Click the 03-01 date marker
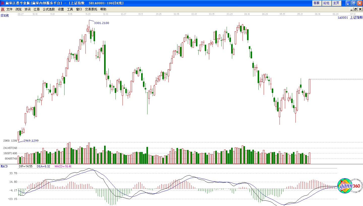This screenshot has width=363, height=206. click(x=194, y=14)
